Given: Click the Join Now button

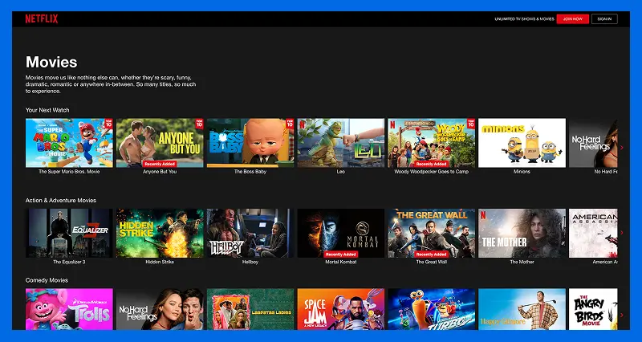Looking at the screenshot, I should click(572, 18).
